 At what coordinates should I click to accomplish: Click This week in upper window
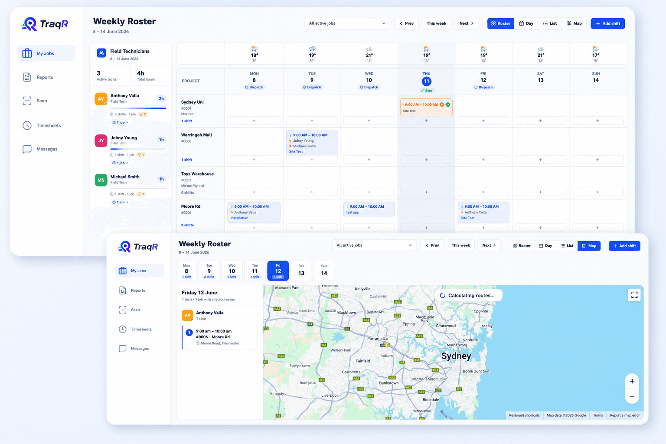tap(436, 23)
